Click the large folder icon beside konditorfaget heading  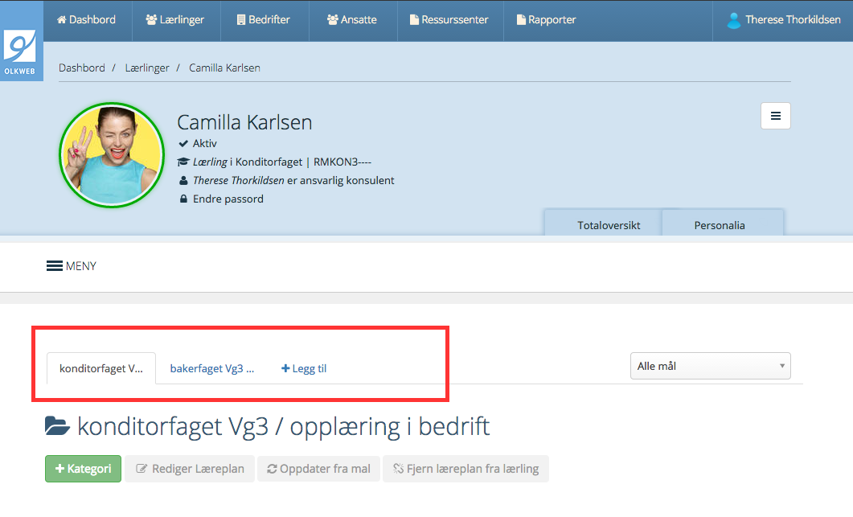(58, 426)
